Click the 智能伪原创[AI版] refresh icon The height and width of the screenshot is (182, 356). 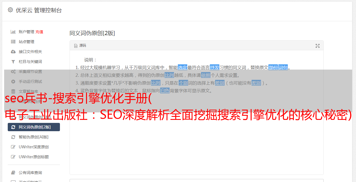coord(13,137)
